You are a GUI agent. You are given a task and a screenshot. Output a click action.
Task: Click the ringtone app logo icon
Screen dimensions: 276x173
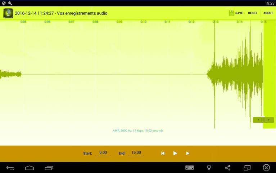click(x=8, y=13)
